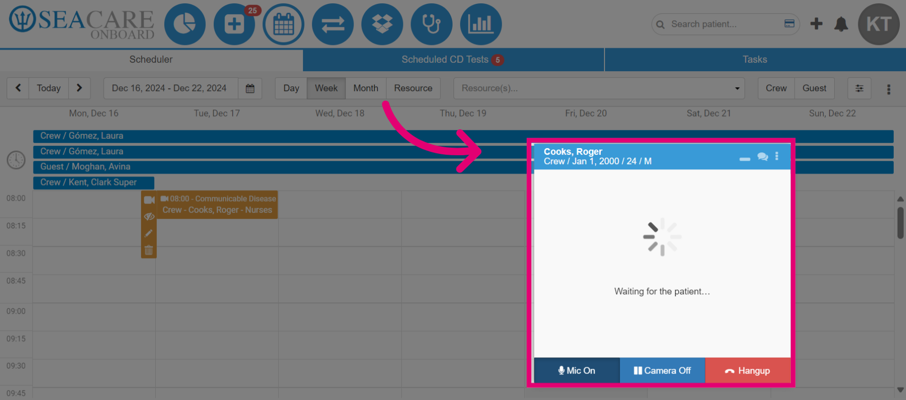Click the plus add-patient icon
The image size is (906, 400).
[x=816, y=24]
